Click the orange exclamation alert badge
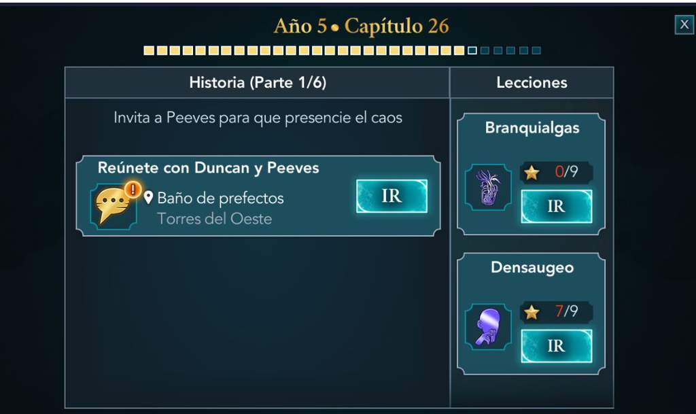 coord(133,190)
